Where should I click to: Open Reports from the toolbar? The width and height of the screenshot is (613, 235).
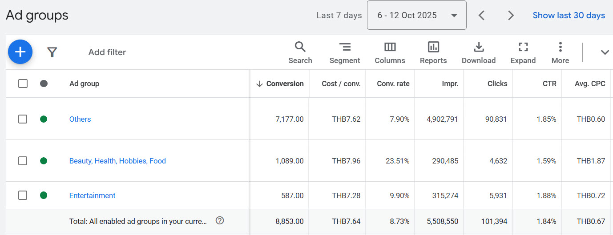pos(433,53)
